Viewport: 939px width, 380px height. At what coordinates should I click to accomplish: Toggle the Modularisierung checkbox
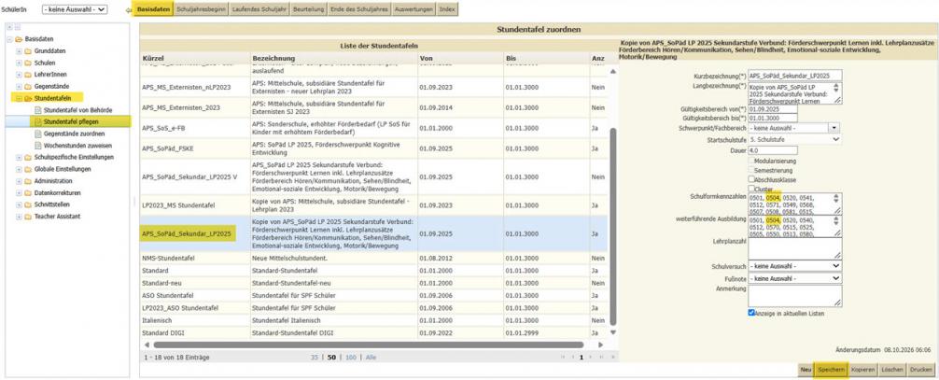coord(751,161)
